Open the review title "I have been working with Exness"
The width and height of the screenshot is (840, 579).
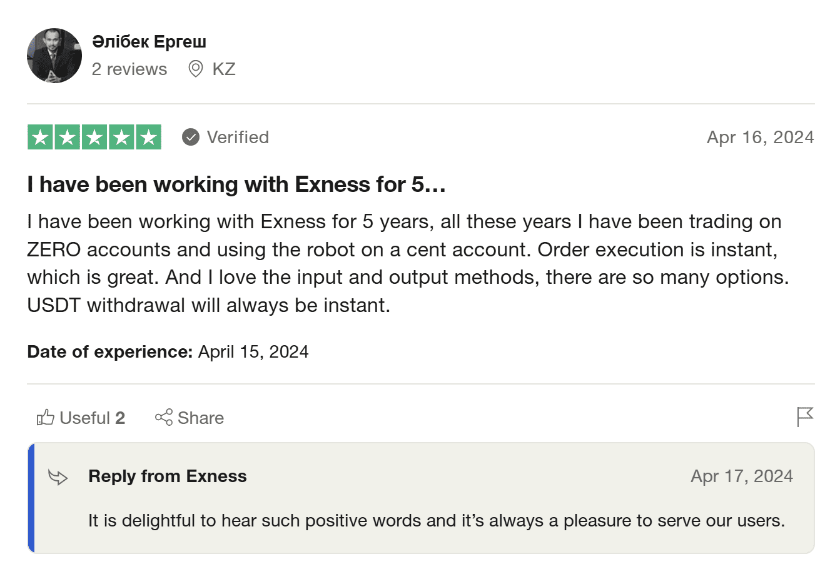click(236, 184)
